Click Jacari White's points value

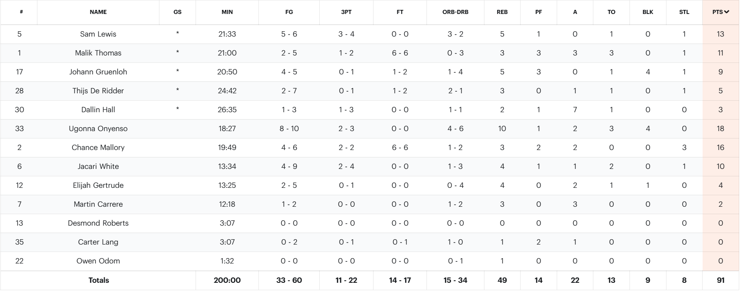[720, 166]
